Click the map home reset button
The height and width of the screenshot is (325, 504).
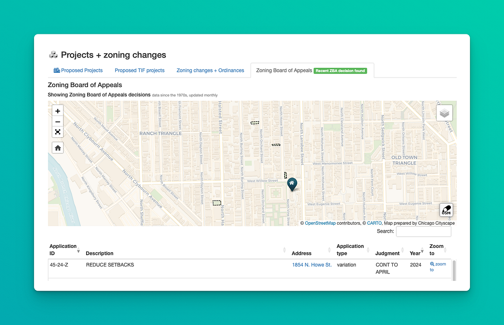[x=58, y=148]
